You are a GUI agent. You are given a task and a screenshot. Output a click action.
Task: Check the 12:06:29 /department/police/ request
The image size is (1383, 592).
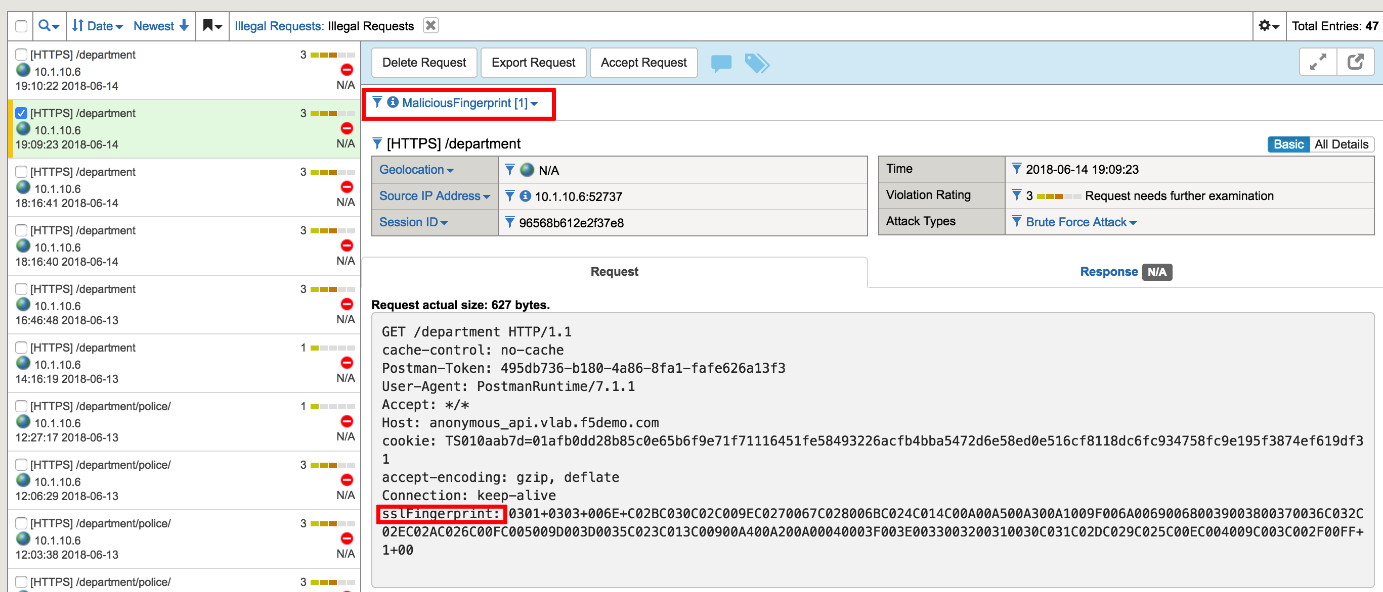[x=21, y=464]
